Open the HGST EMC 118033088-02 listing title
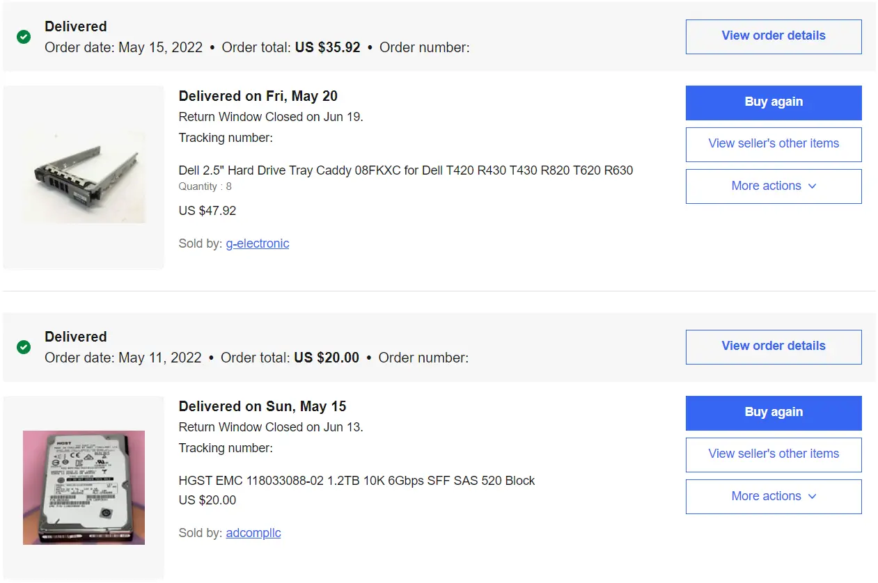The image size is (878, 583). tap(356, 481)
